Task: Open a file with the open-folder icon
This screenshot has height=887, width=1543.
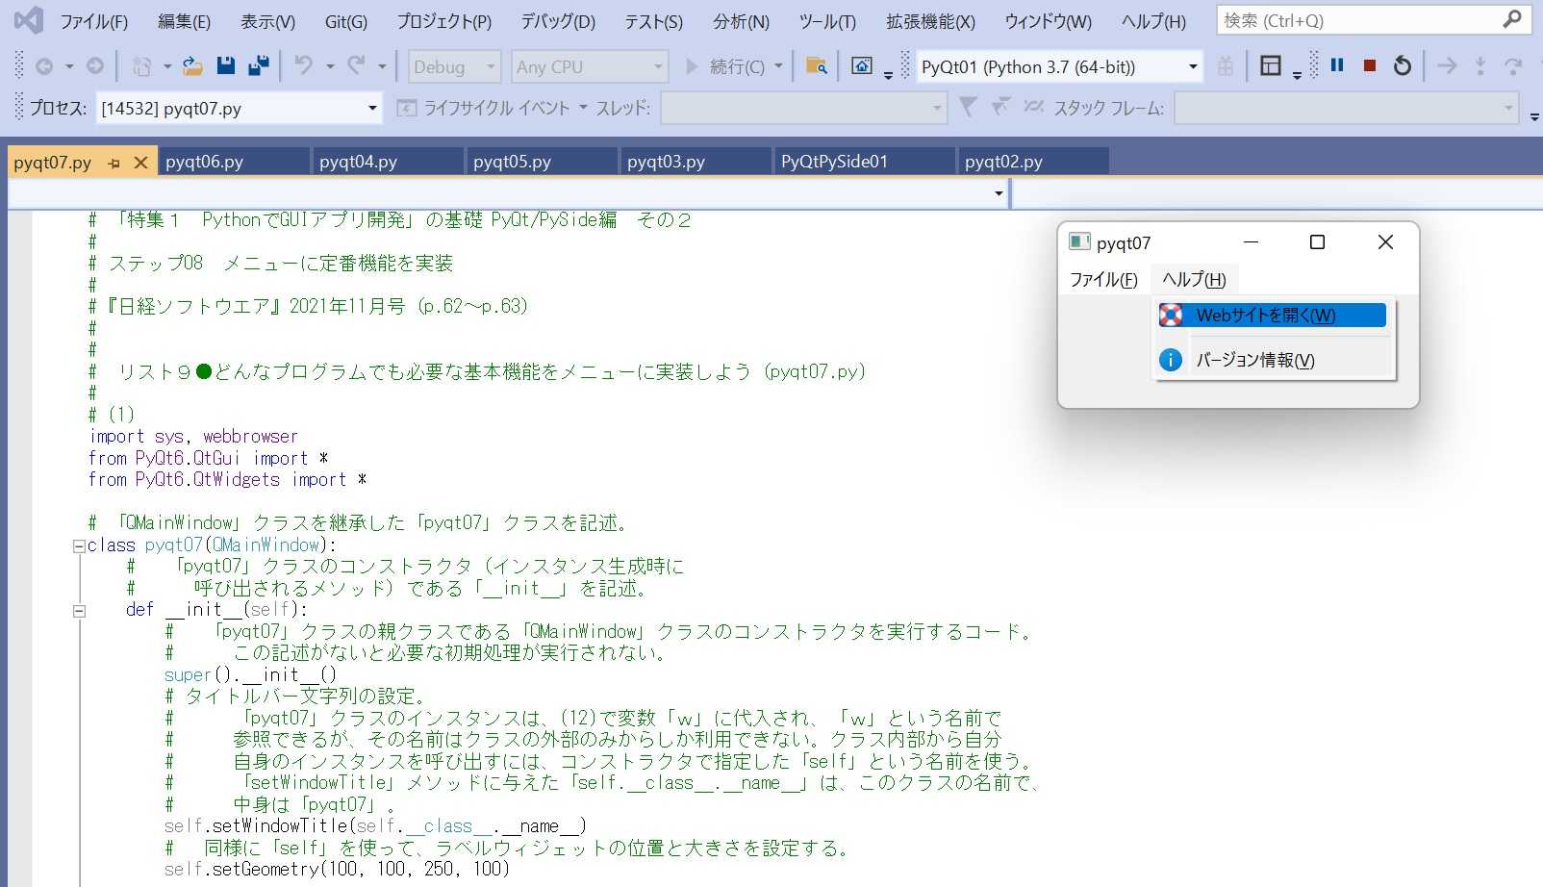Action: 190,65
